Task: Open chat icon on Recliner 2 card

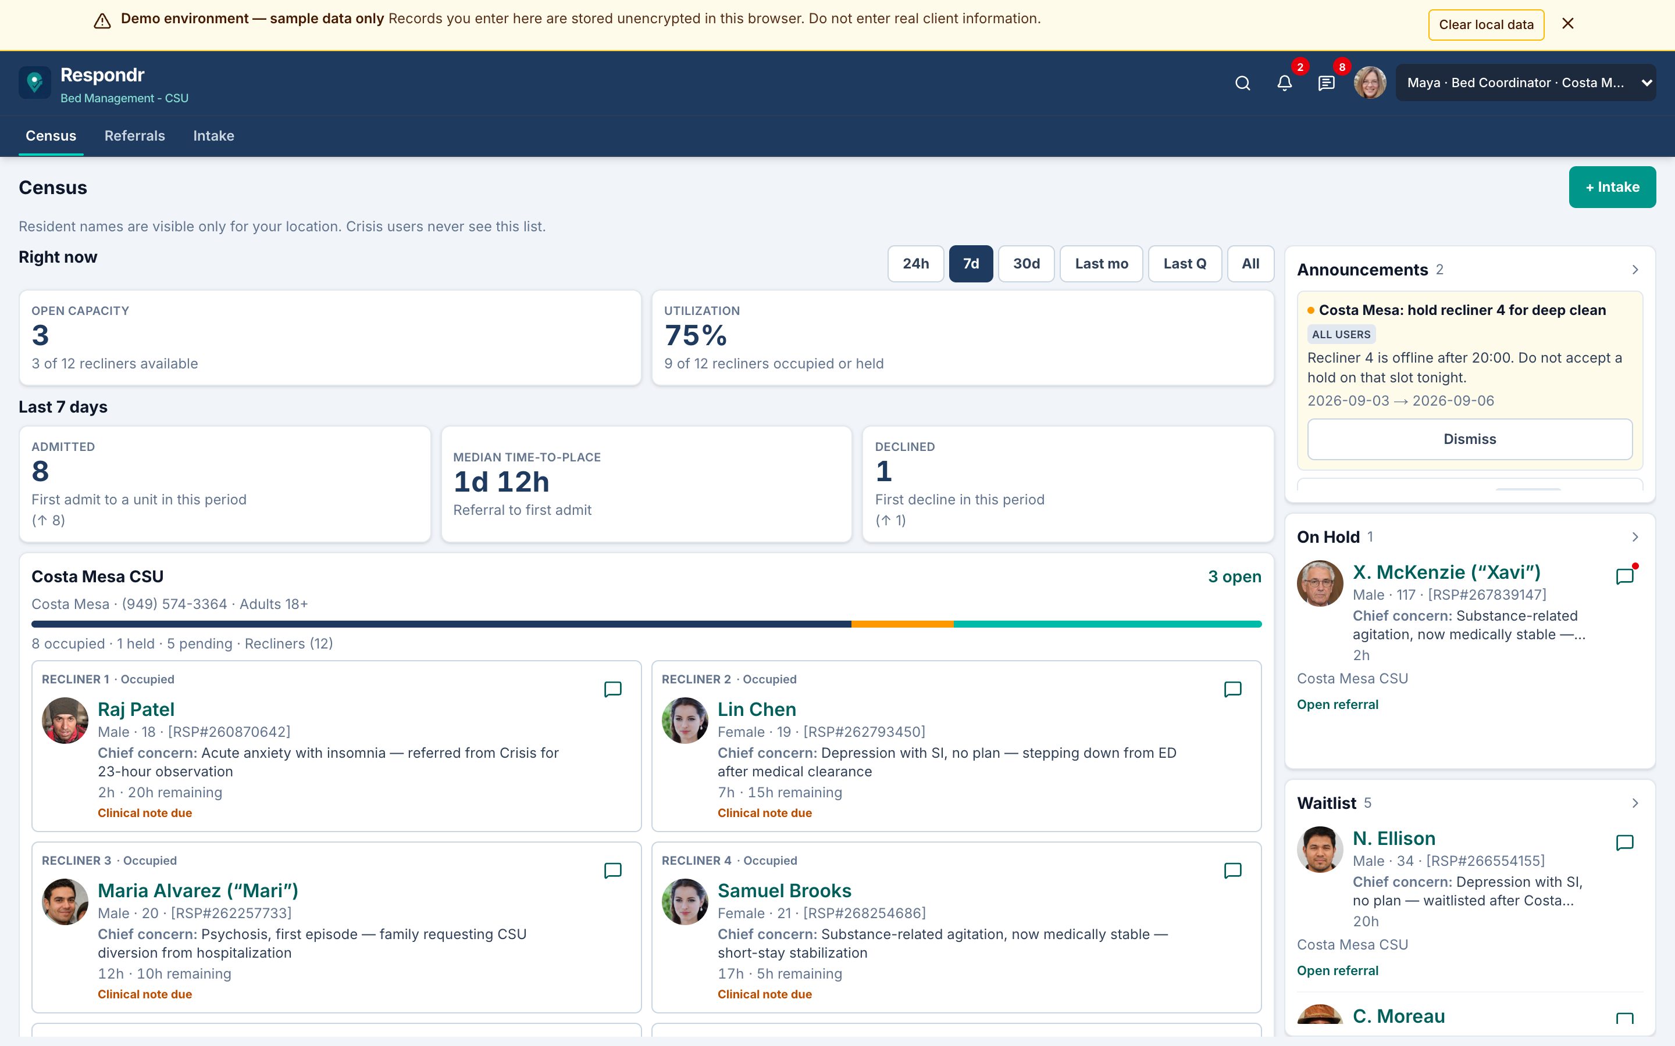Action: 1233,689
